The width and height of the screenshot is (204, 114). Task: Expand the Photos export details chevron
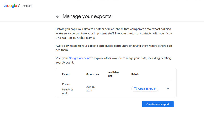coord(168,89)
